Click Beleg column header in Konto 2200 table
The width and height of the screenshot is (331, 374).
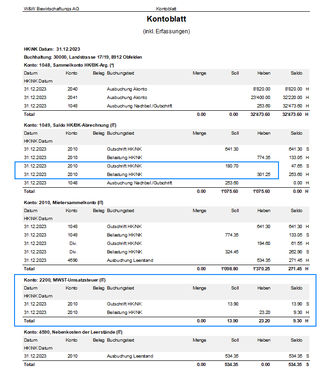pos(98,288)
